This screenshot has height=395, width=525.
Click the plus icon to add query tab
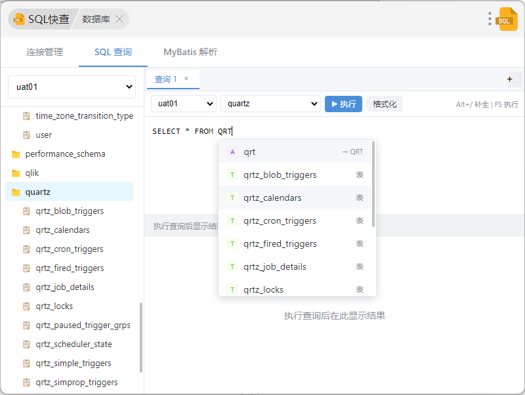click(510, 79)
